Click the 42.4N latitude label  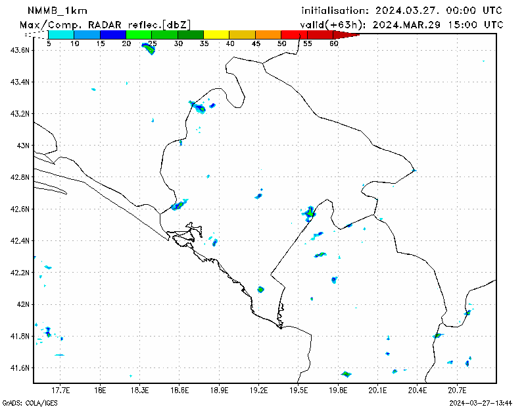20,241
